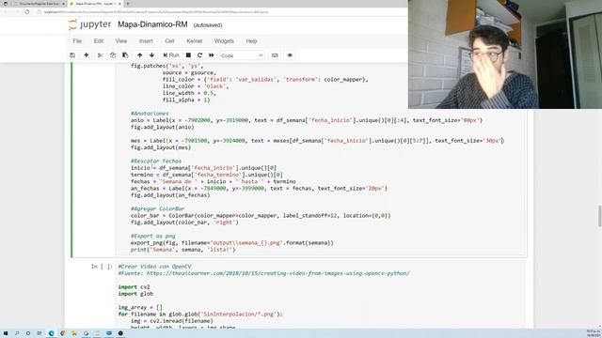Click the 'anio = Label' code line

(x=307, y=120)
